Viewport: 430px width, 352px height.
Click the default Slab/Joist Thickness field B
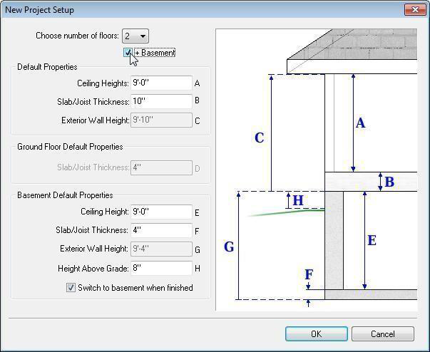(162, 102)
